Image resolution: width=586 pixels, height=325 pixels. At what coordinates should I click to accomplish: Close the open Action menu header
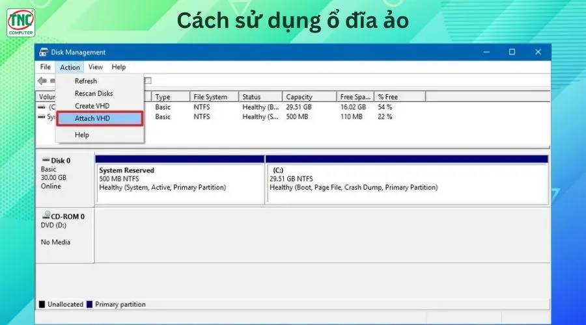[x=70, y=67]
